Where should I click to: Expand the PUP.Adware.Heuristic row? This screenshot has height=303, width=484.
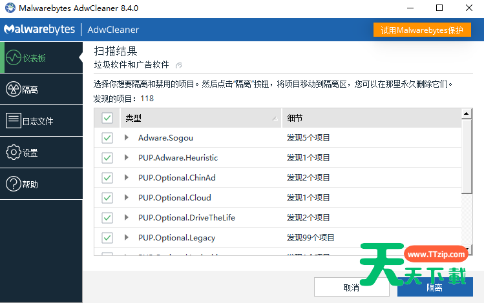coord(126,158)
